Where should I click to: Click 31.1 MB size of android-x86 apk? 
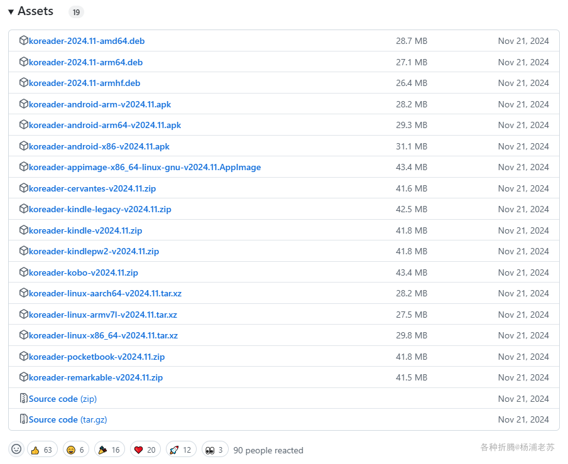point(412,146)
